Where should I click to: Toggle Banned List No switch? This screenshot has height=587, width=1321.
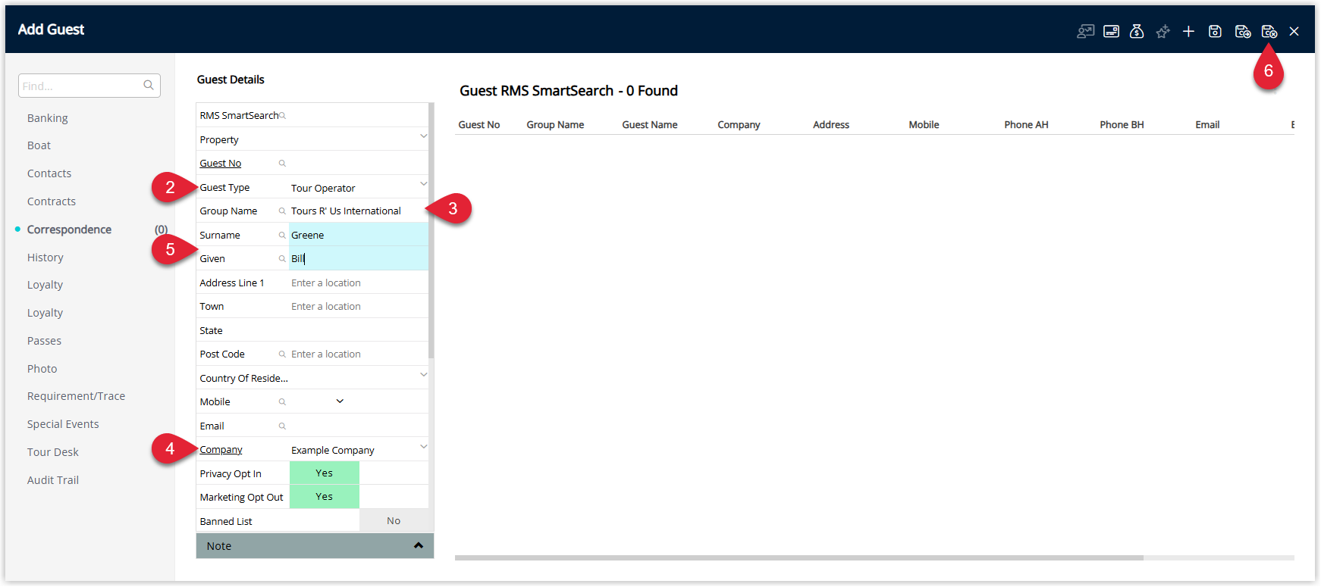click(394, 521)
